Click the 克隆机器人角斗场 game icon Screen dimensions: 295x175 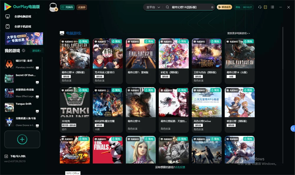(x=9, y=122)
